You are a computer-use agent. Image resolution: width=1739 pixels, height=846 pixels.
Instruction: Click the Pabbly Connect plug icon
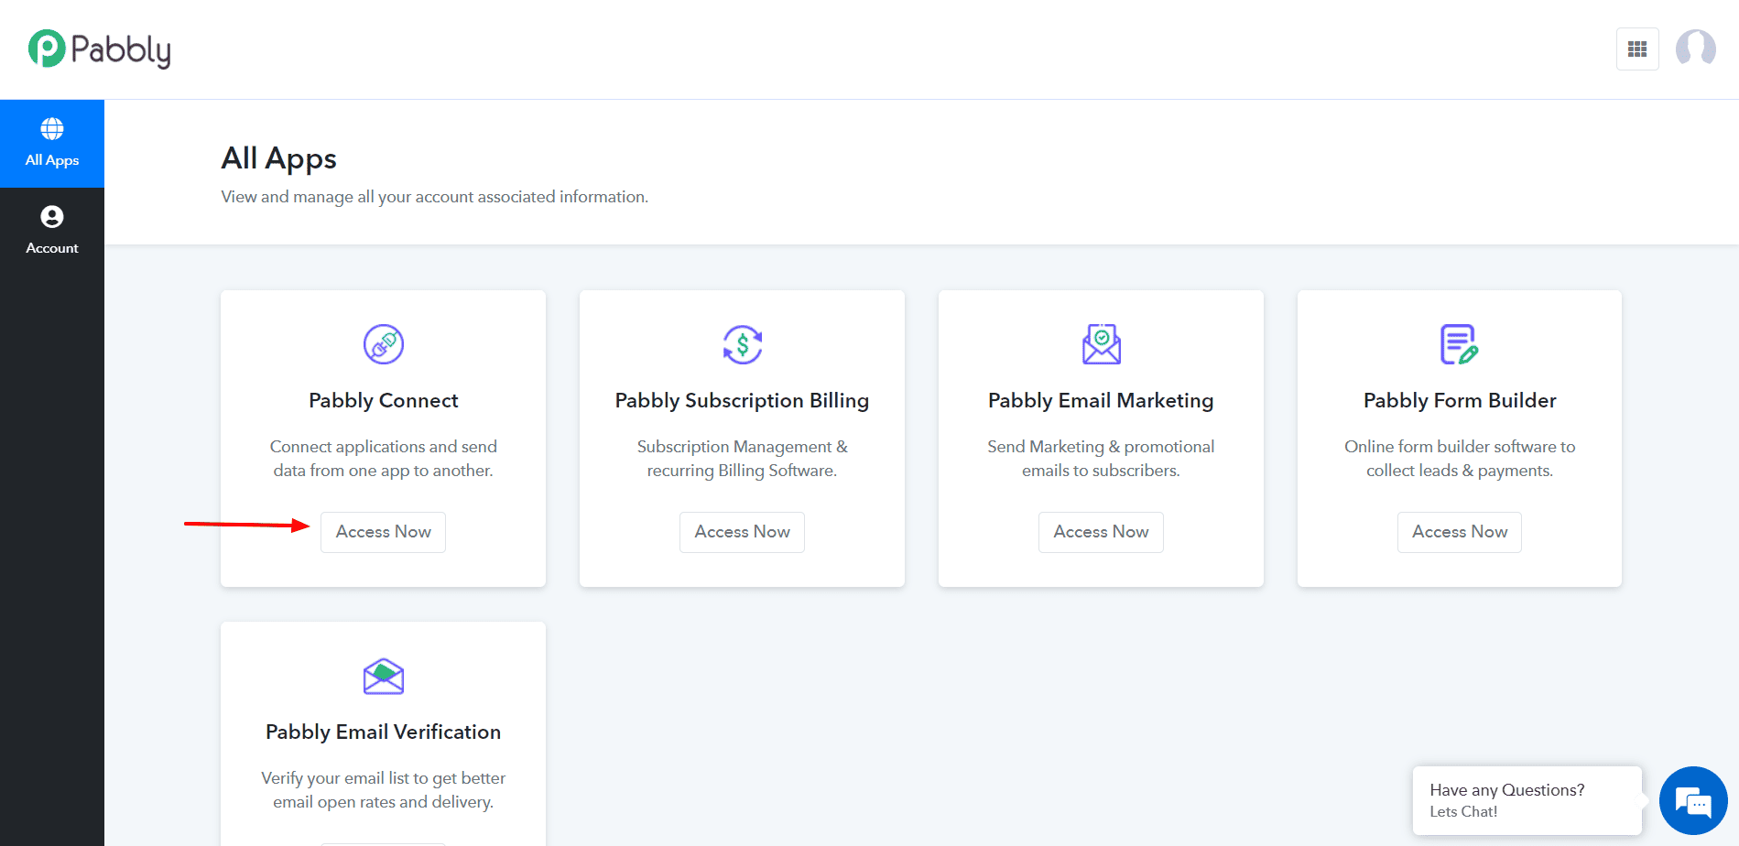(384, 344)
